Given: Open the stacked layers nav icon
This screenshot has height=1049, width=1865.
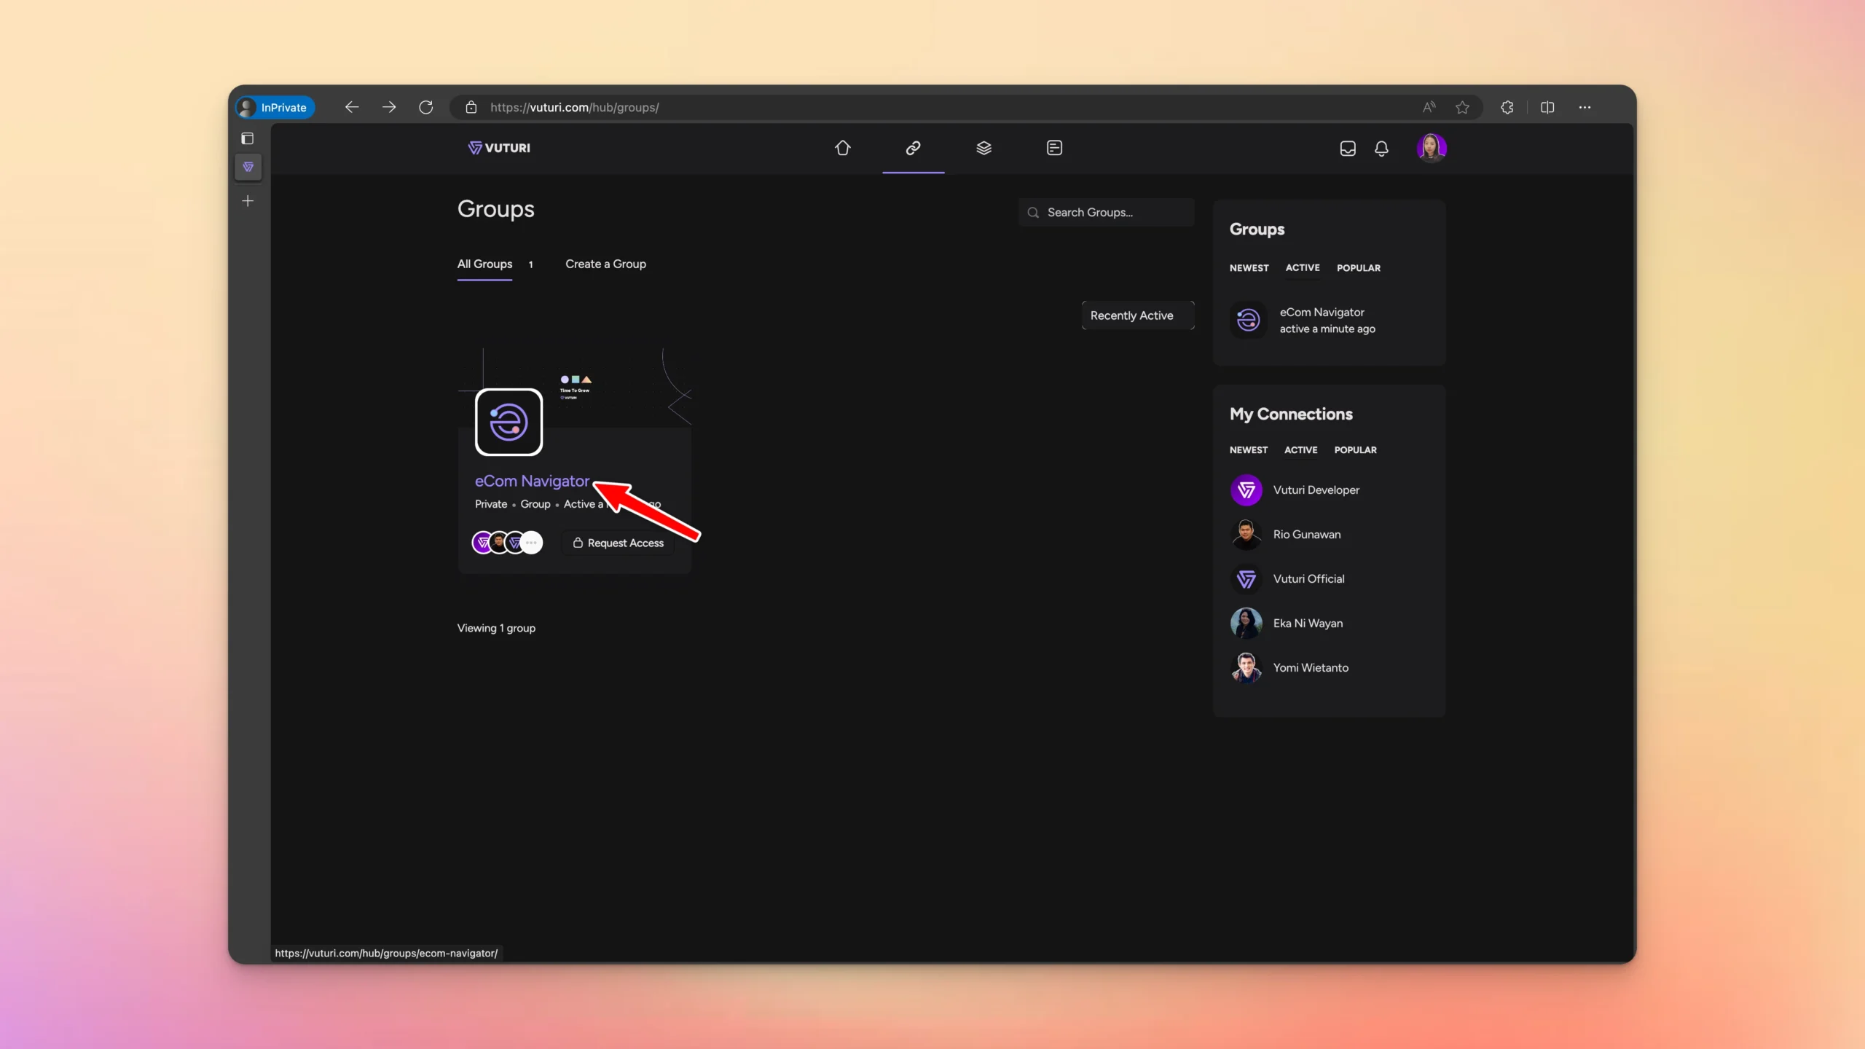Looking at the screenshot, I should coord(983,148).
